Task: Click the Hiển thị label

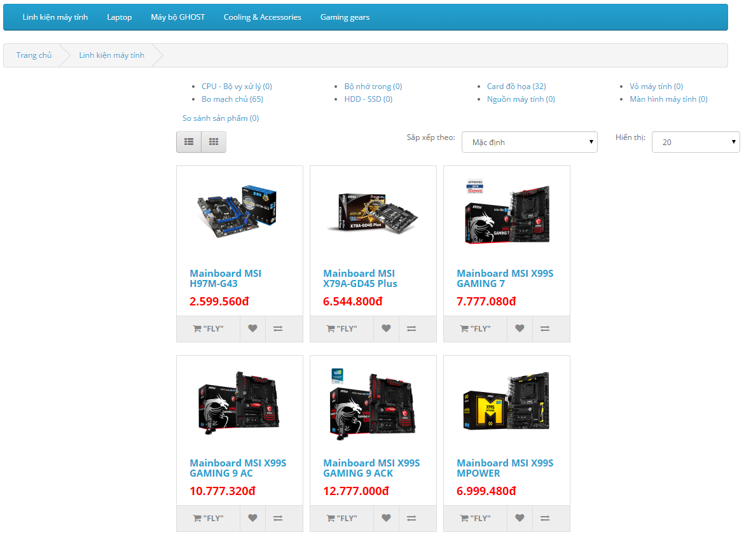Action: pyautogui.click(x=630, y=137)
